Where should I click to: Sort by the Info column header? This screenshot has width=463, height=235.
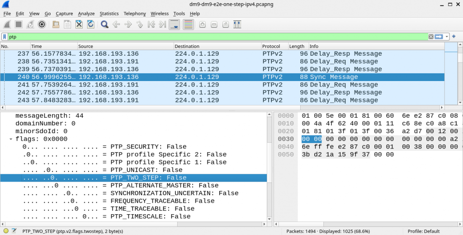coord(377,46)
